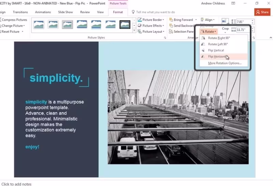
Task: Select the bridge photo on the slide
Action: point(178,117)
